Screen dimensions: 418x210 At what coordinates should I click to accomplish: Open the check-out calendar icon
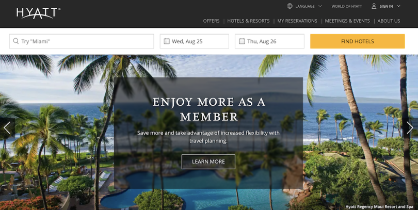242,41
